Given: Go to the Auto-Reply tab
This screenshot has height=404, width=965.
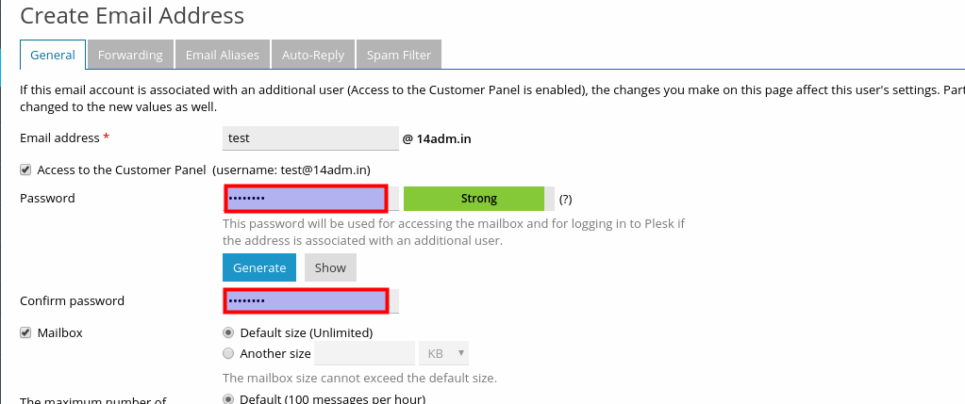Looking at the screenshot, I should coord(313,55).
